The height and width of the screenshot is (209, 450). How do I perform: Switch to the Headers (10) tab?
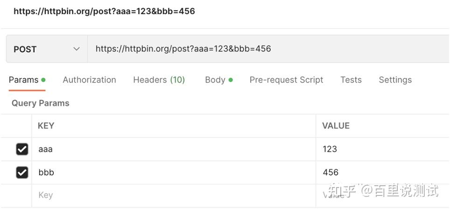pos(159,80)
